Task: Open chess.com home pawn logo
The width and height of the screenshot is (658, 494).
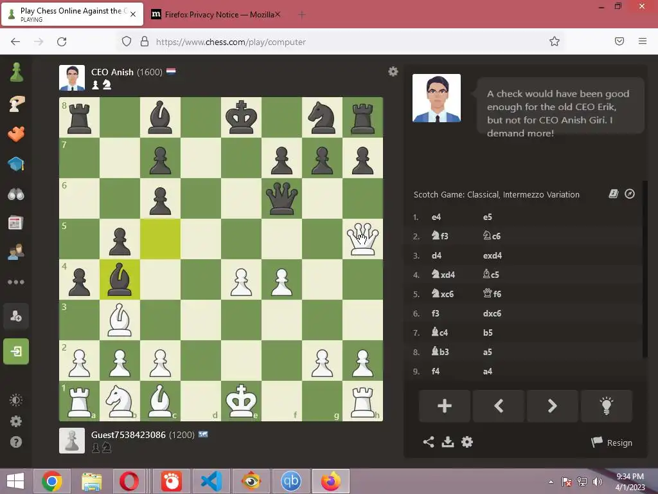Action: 16,72
